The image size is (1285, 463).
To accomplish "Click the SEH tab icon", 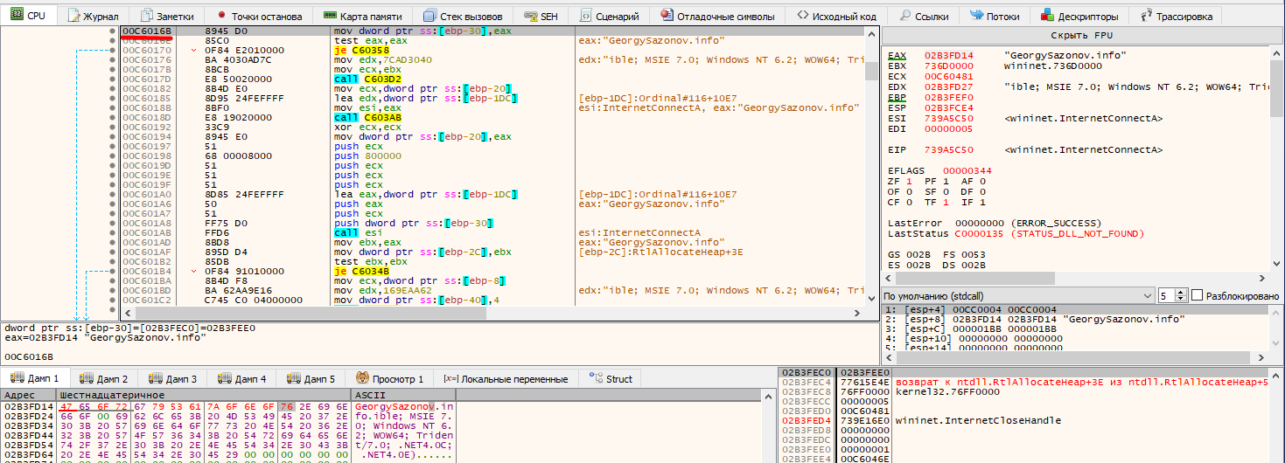I will coord(529,17).
